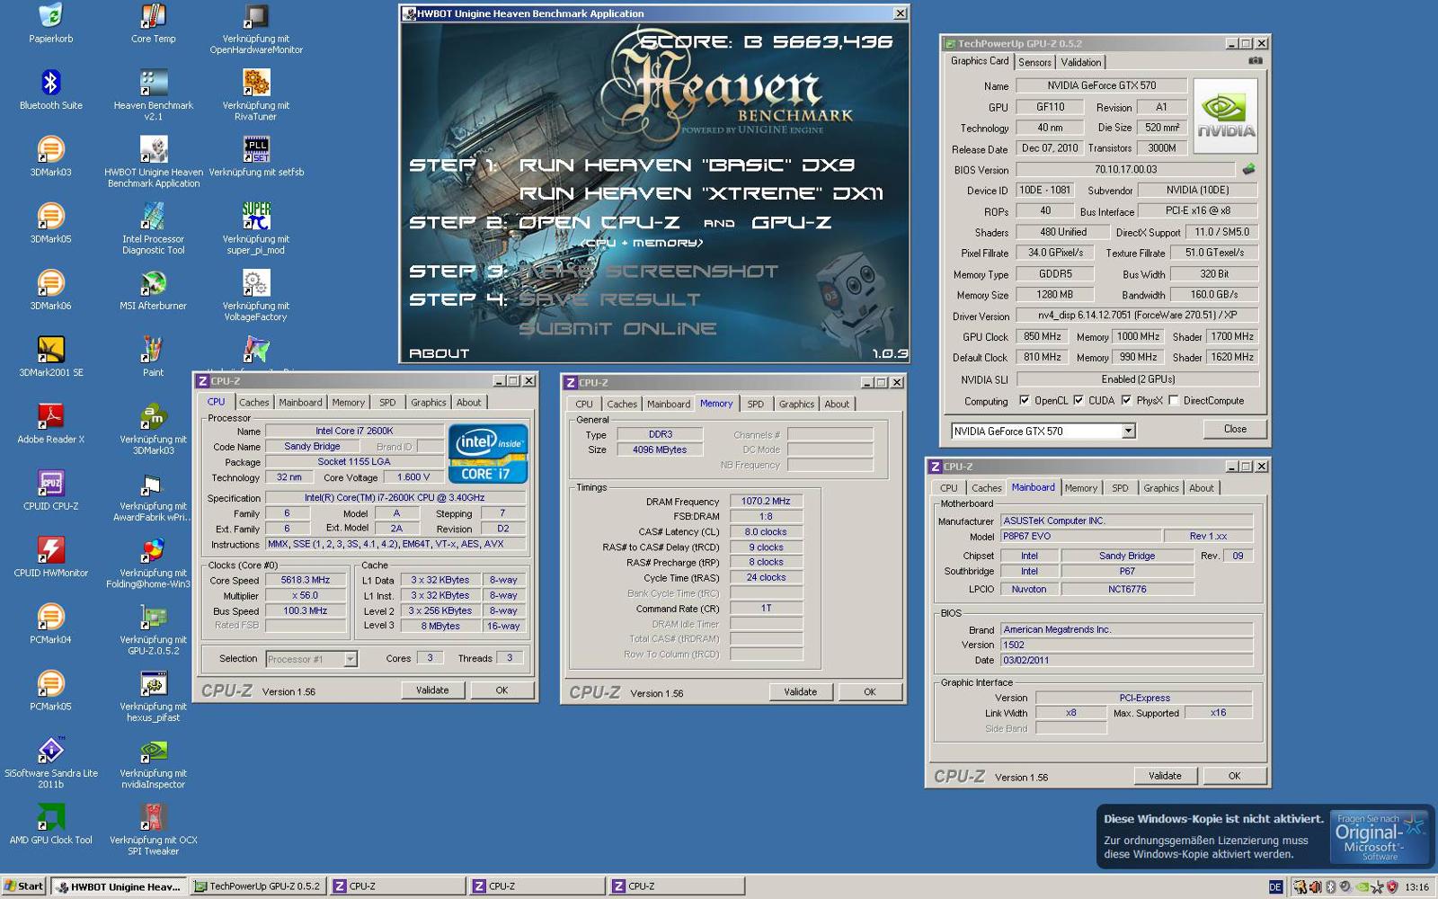This screenshot has height=899, width=1438.
Task: Click the NVIDIA logo in GPU-Z
Action: pyautogui.click(x=1226, y=116)
